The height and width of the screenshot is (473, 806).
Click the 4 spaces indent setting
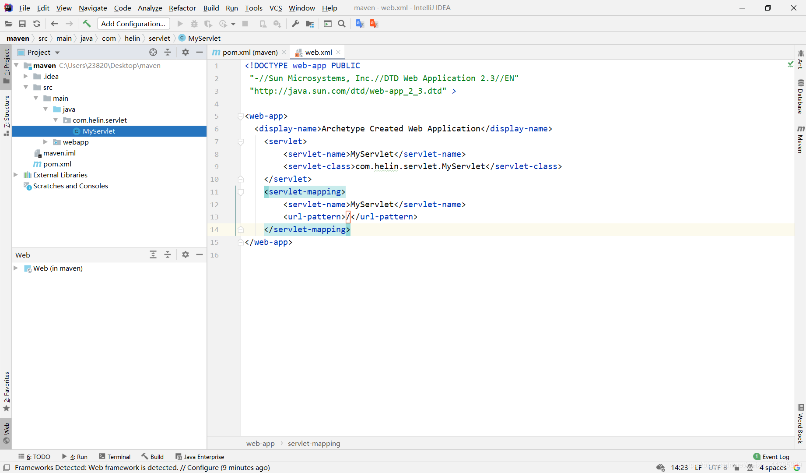773,467
